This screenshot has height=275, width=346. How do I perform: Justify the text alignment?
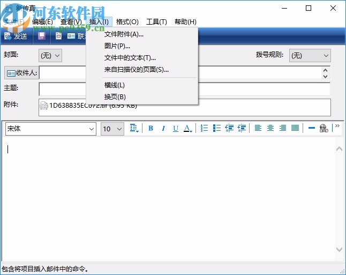tap(295, 128)
